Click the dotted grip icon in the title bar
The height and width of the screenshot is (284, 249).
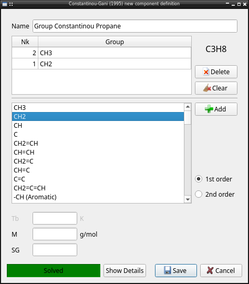pyautogui.click(x=11, y=4)
